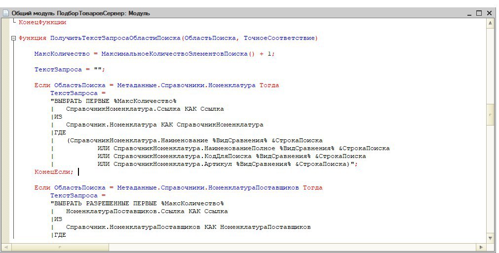The height and width of the screenshot is (253, 499).
Task: Click the module document icon in title bar
Action: tap(6, 13)
